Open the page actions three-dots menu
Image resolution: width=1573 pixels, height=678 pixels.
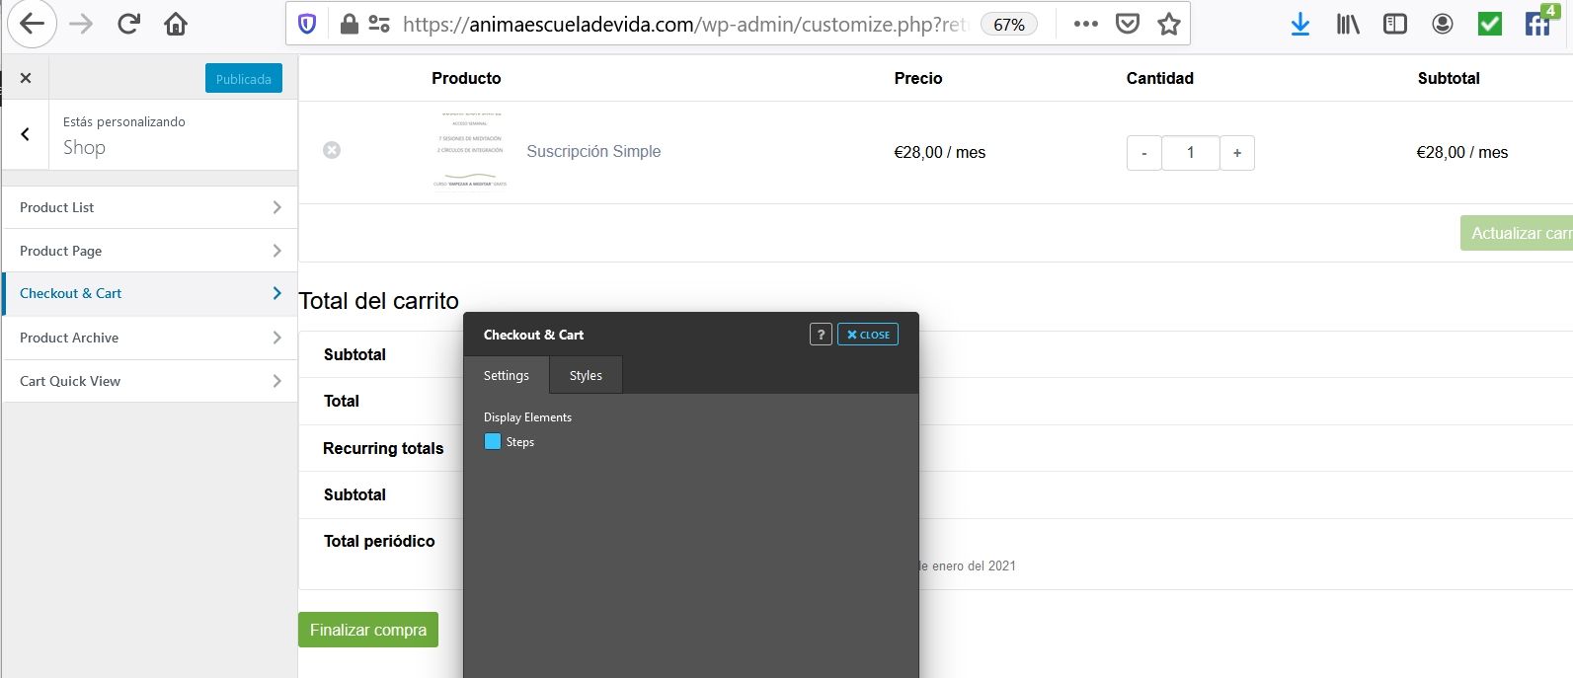pyautogui.click(x=1085, y=24)
